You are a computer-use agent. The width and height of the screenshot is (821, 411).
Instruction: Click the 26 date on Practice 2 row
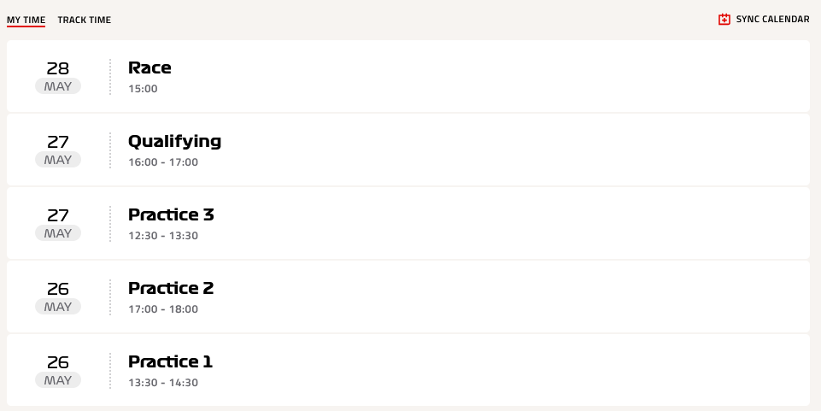pos(58,289)
